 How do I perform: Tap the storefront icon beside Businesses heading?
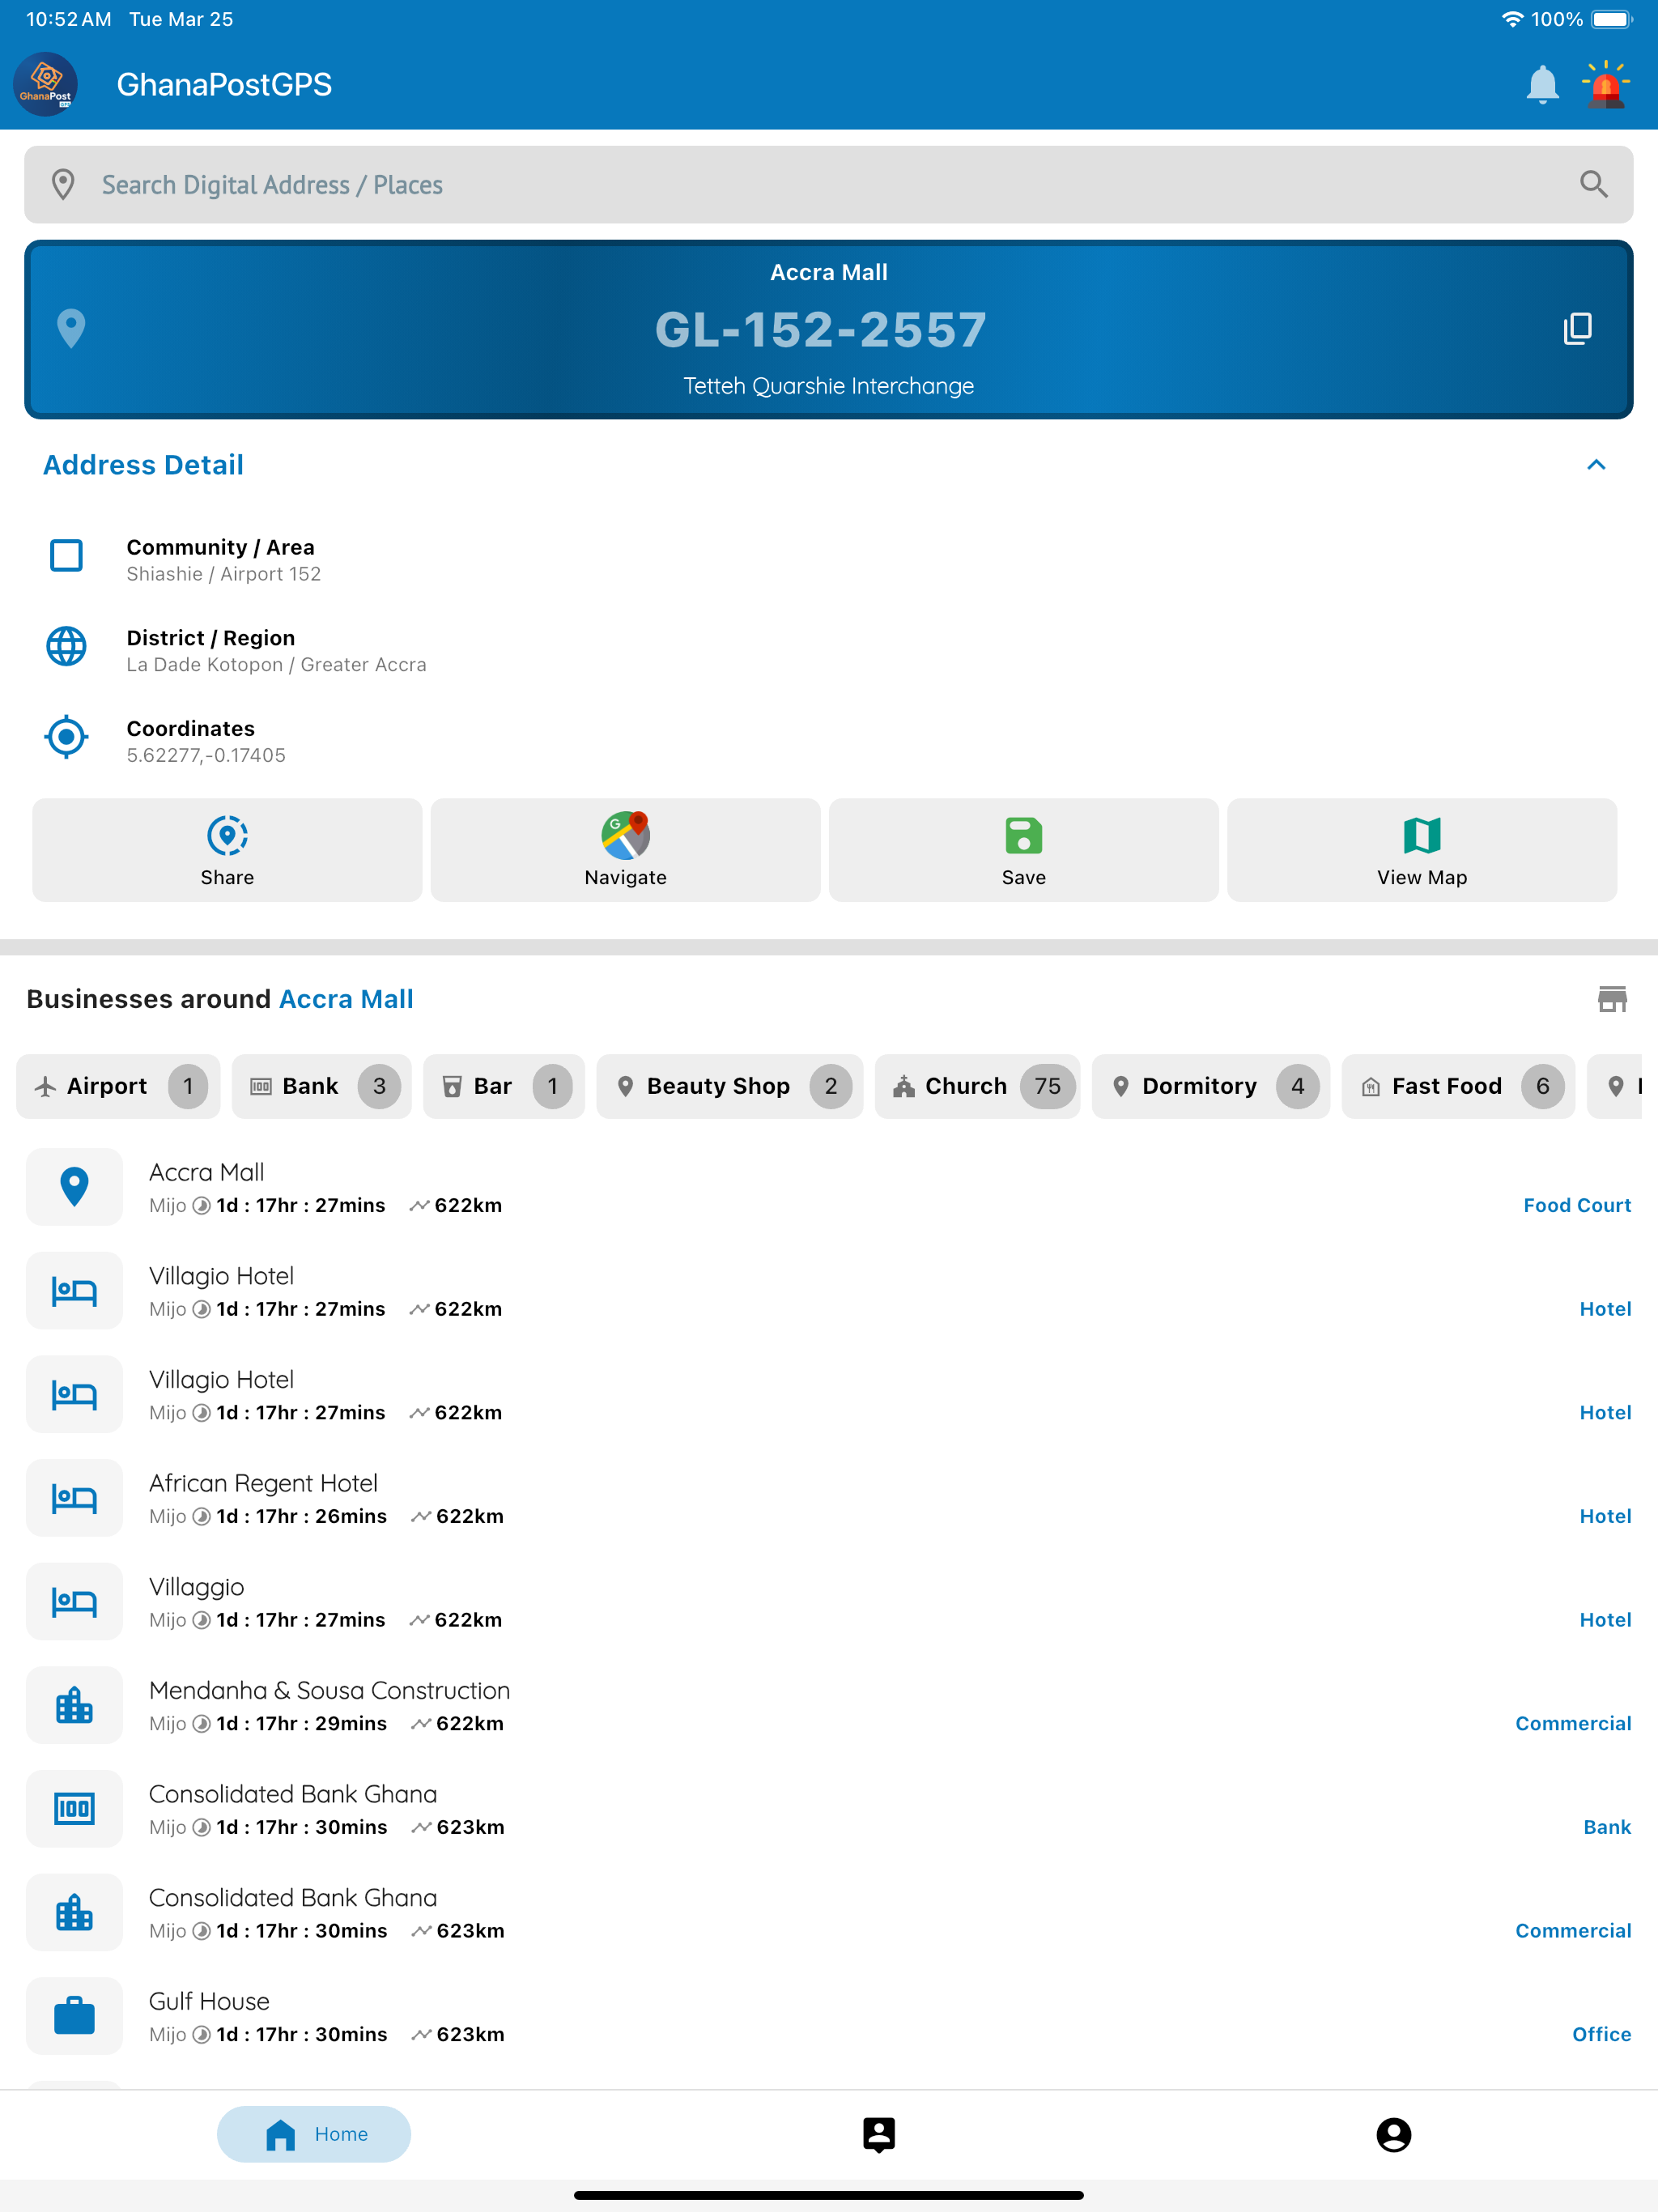[1612, 999]
